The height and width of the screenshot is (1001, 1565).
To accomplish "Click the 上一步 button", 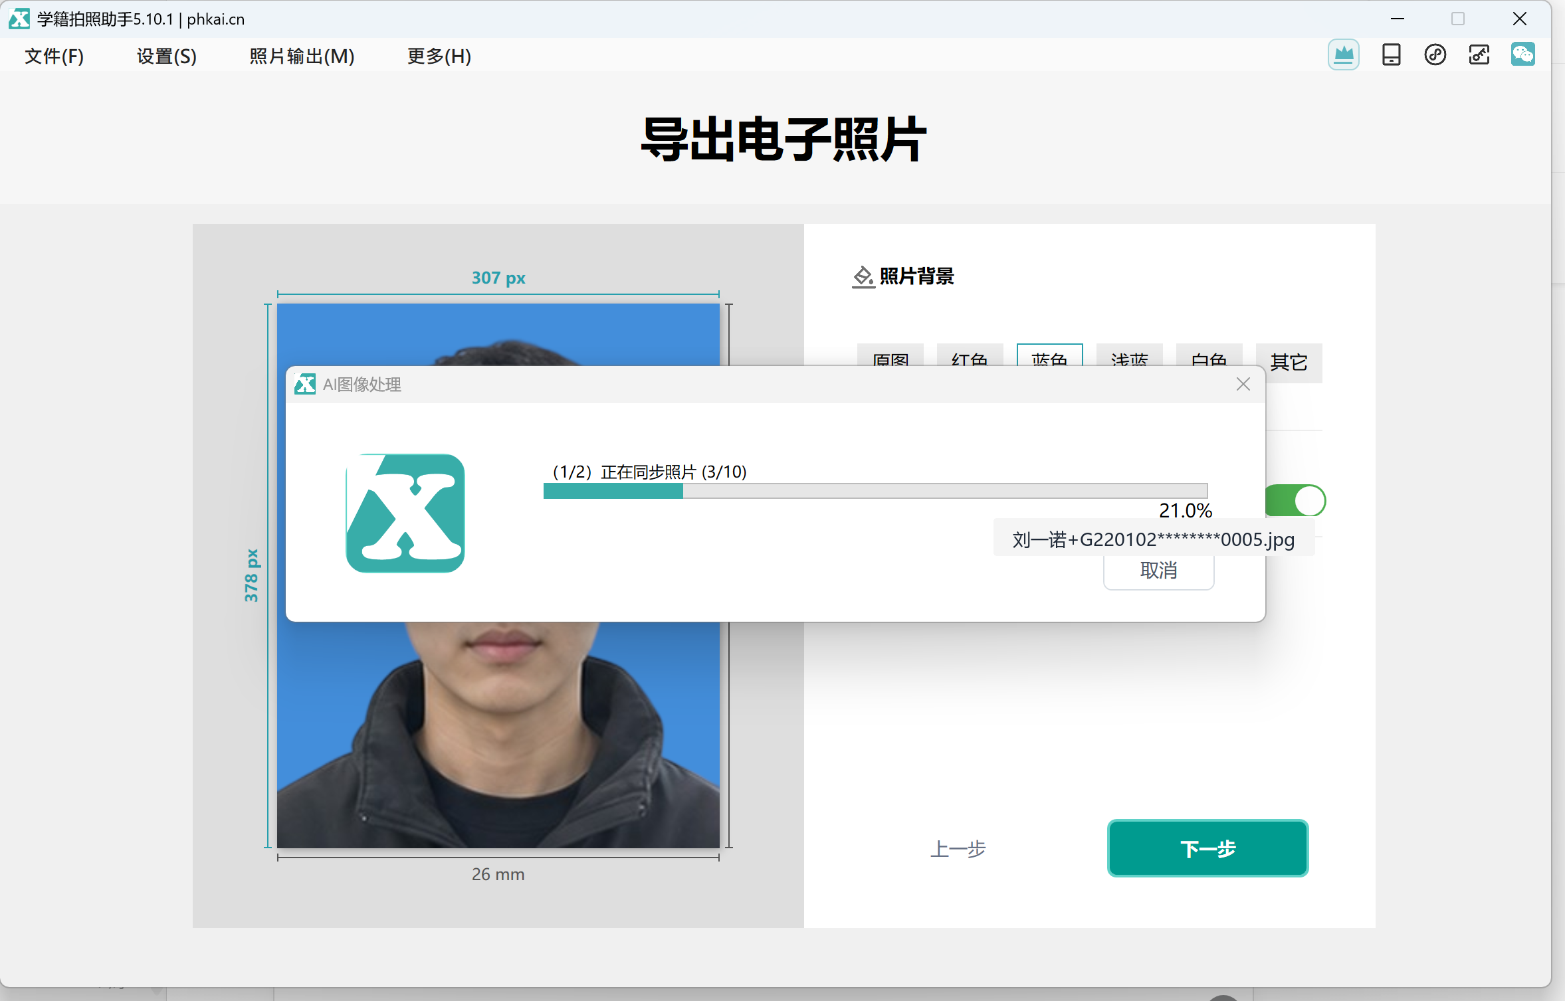I will [958, 849].
